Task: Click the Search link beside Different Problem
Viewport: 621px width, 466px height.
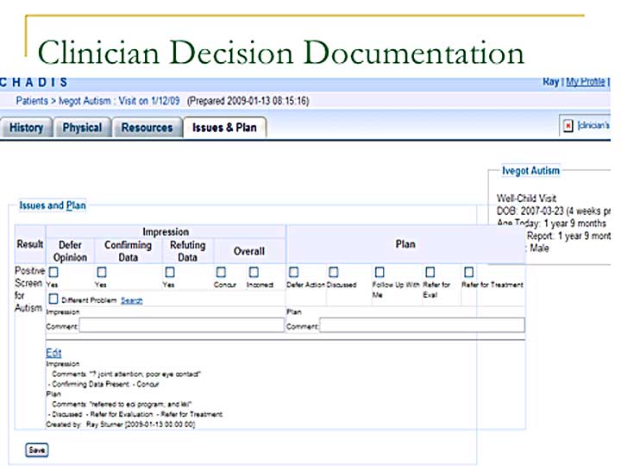Action: [x=131, y=300]
